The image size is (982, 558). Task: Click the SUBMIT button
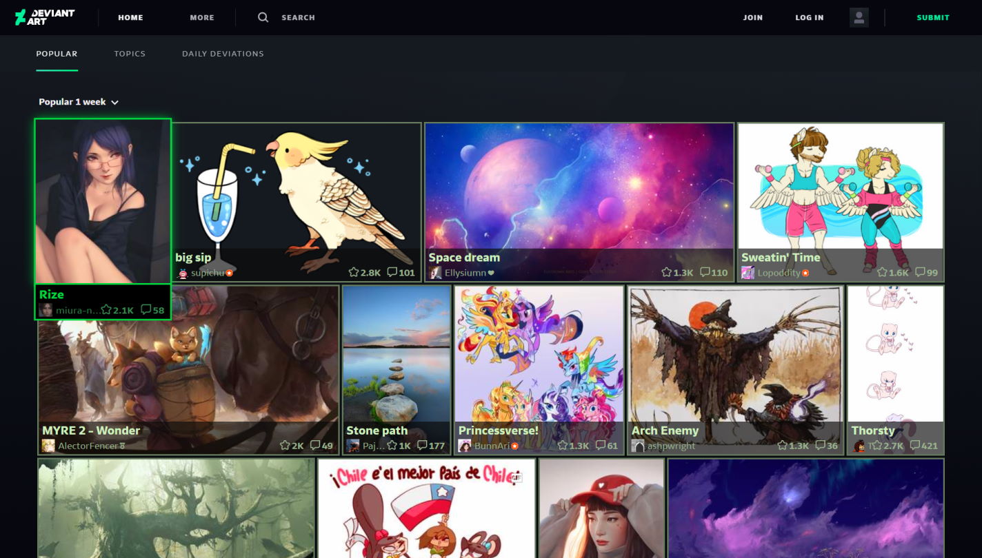[x=933, y=17]
